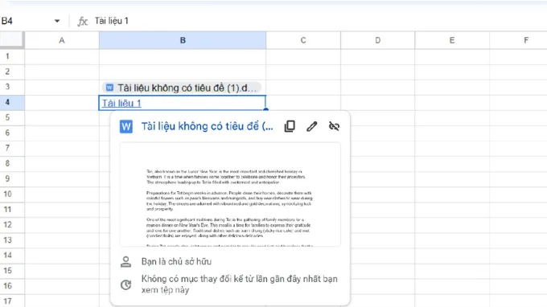This screenshot has width=547, height=307.
Task: Select cell A1
Action: click(62, 56)
